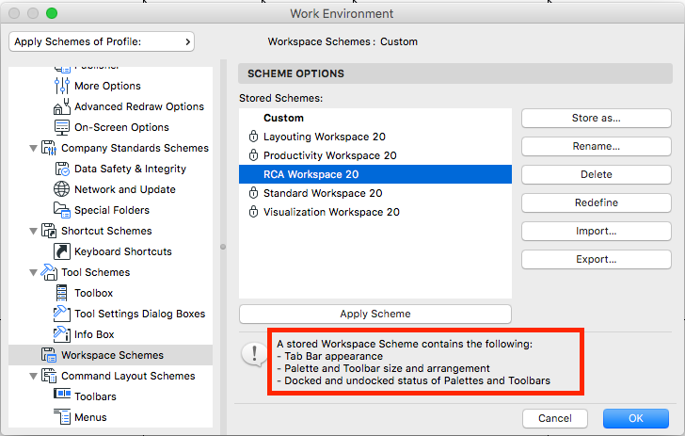The height and width of the screenshot is (436, 685).
Task: Click the Special Folders icon
Action: click(x=62, y=211)
